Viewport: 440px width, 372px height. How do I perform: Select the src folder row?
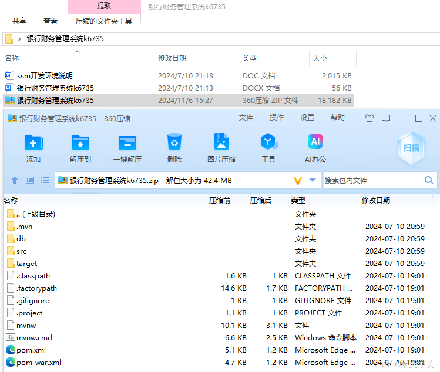click(x=21, y=251)
